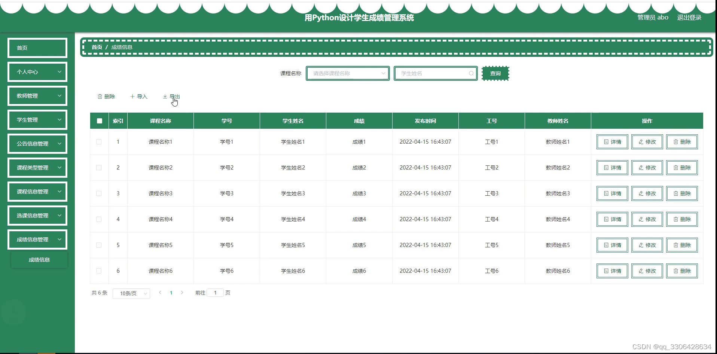Click the 成绩1 cell in the table
The image size is (717, 354).
pos(359,142)
